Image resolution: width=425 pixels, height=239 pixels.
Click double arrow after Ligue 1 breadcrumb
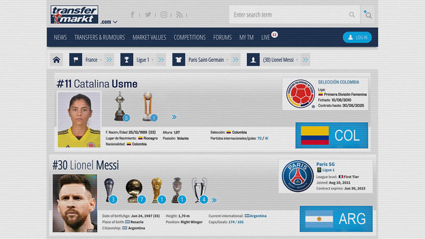pos(161,60)
